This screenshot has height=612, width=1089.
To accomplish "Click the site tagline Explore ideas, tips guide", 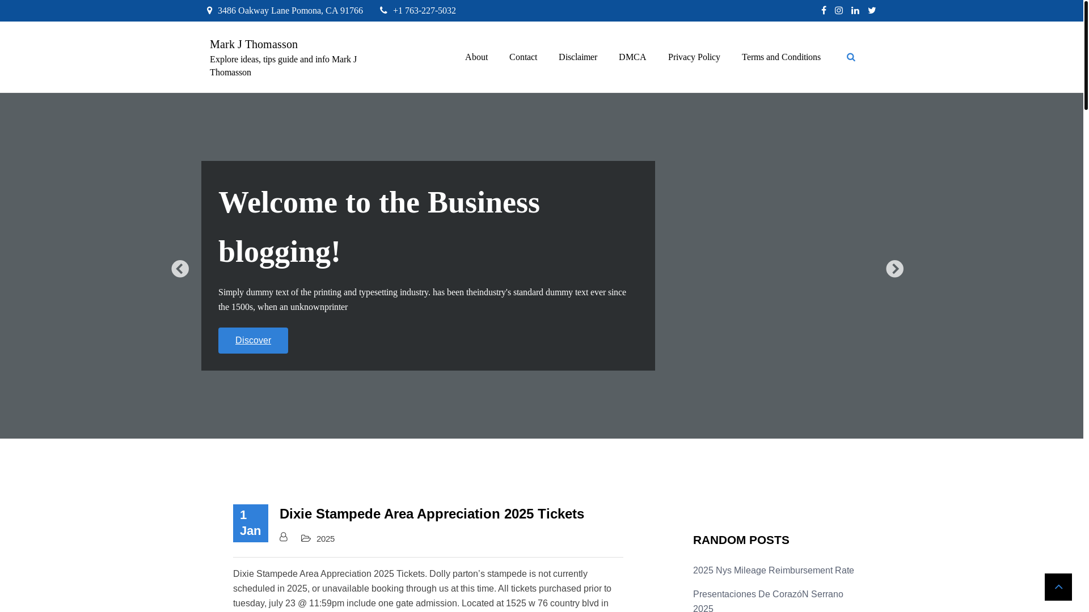I will (284, 66).
